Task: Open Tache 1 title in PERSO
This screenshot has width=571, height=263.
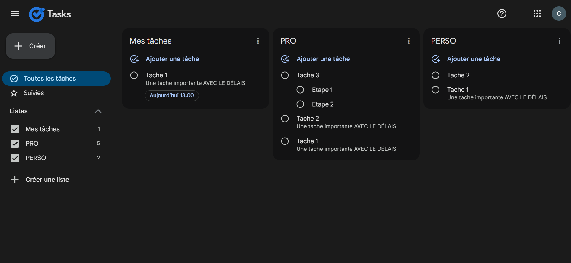Action: [458, 90]
